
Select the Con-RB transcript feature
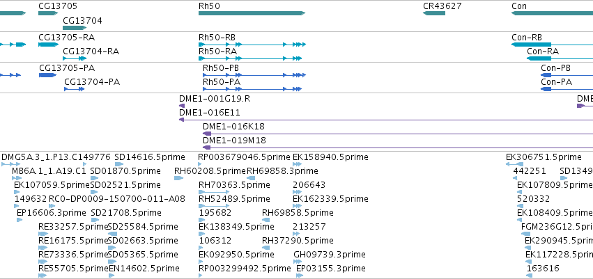click(552, 45)
